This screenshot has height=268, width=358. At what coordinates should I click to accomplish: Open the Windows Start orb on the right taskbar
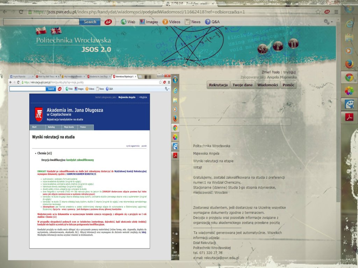[x=349, y=9]
